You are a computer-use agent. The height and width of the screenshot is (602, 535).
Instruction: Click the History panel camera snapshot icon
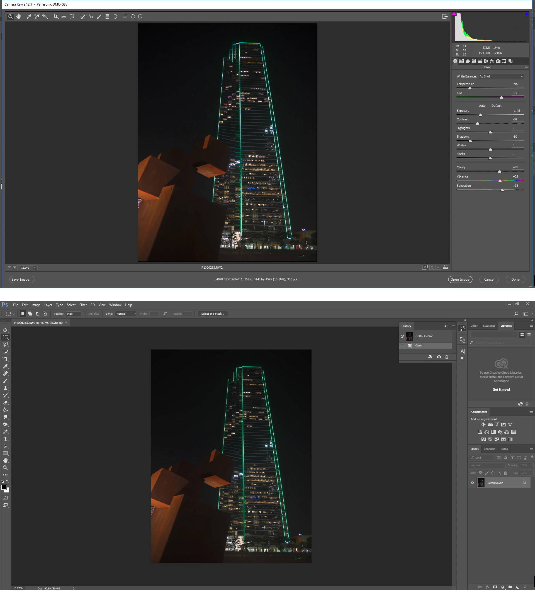point(439,357)
